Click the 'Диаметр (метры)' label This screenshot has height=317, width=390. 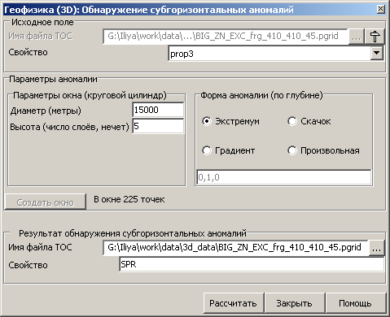[46, 111]
